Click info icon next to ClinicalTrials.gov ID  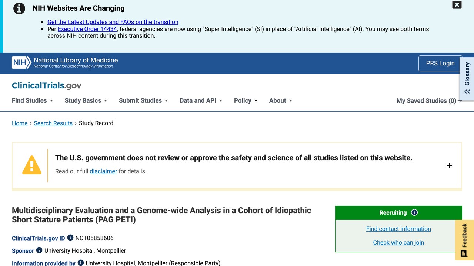(70, 238)
